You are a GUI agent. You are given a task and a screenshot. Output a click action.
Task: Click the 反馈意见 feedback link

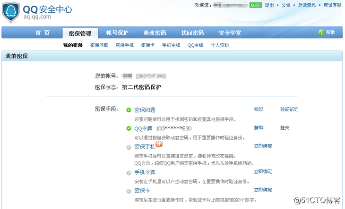307,5
